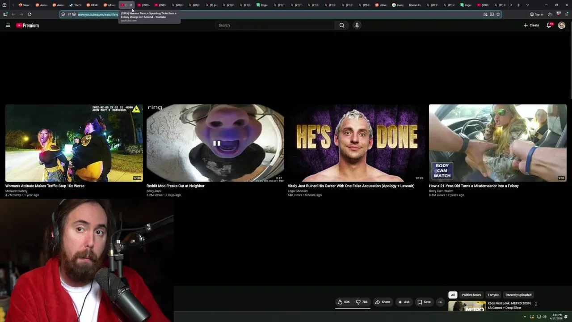Open options for Xbox First Look METRO video
The width and height of the screenshot is (572, 322).
point(536,304)
